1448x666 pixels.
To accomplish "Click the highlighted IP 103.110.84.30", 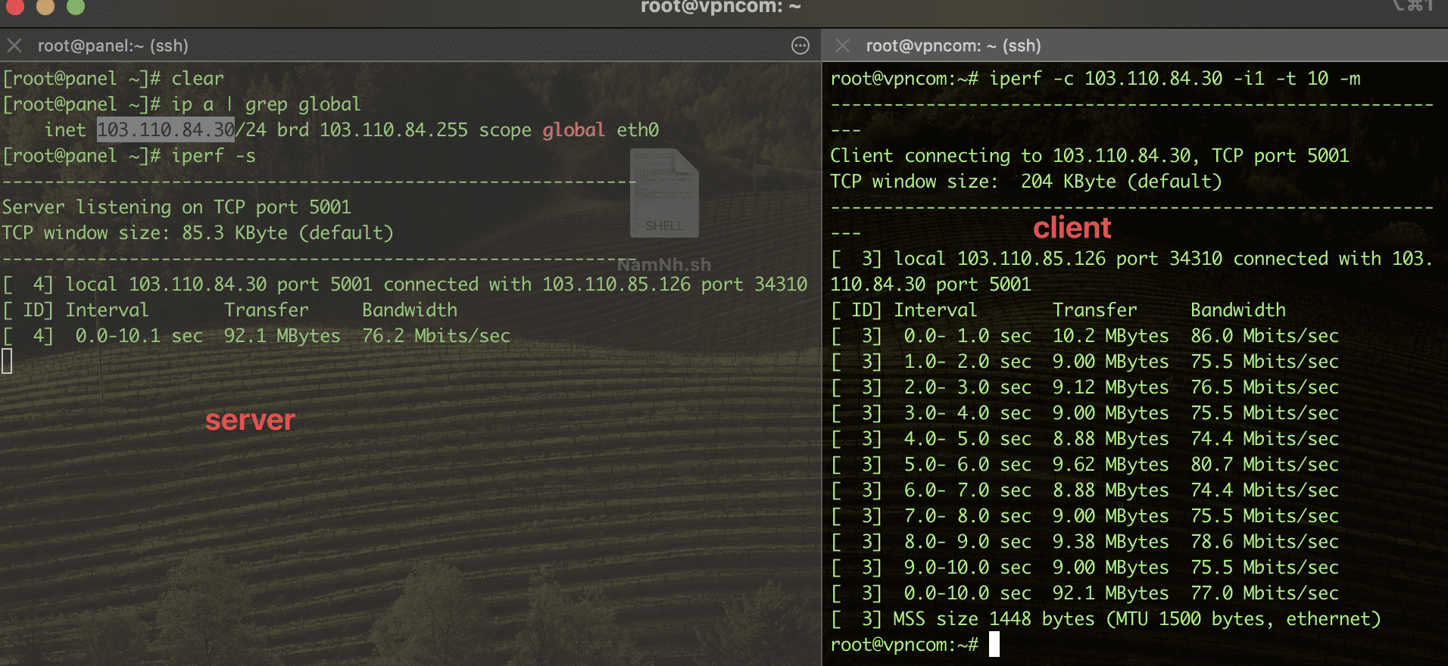I will [166, 129].
